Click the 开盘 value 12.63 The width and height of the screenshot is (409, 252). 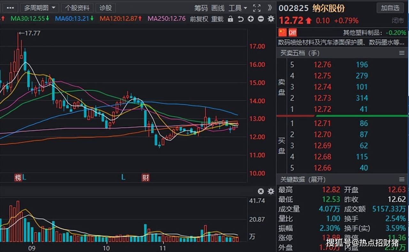[397, 190]
